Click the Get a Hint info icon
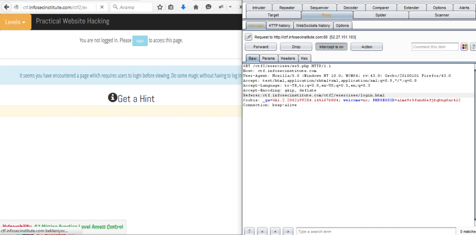The height and width of the screenshot is (235, 476). click(x=112, y=98)
